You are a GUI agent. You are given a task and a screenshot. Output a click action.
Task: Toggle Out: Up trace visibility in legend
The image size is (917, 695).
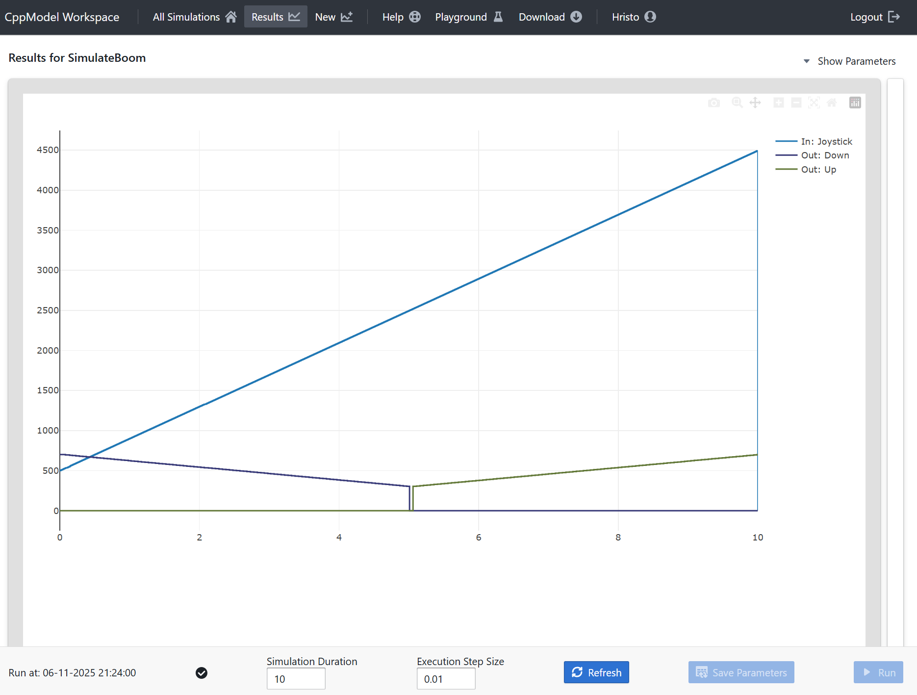point(818,170)
